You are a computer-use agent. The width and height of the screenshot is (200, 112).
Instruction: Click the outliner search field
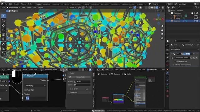(x=185, y=7)
